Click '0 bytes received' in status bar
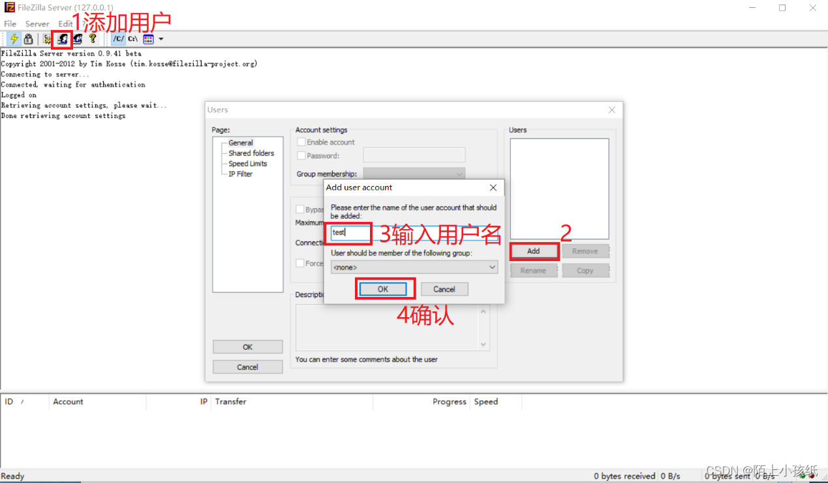This screenshot has height=483, width=828. (x=625, y=476)
